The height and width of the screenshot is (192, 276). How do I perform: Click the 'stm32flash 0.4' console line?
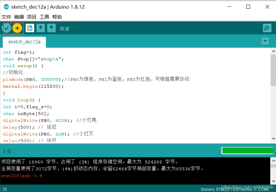[22, 176]
